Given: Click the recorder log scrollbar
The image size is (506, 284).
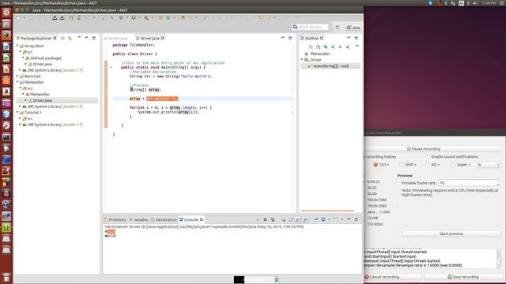Looking at the screenshot, I should tap(499, 258).
